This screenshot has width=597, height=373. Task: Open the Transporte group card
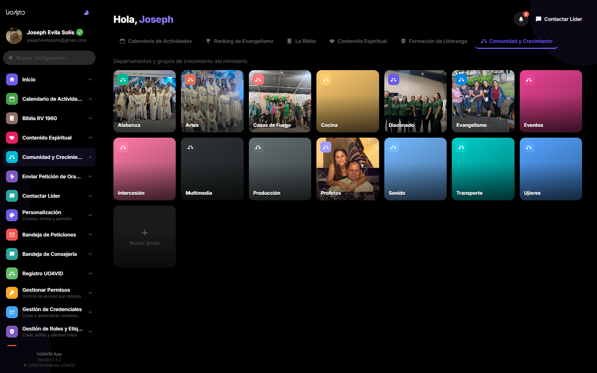coord(483,169)
